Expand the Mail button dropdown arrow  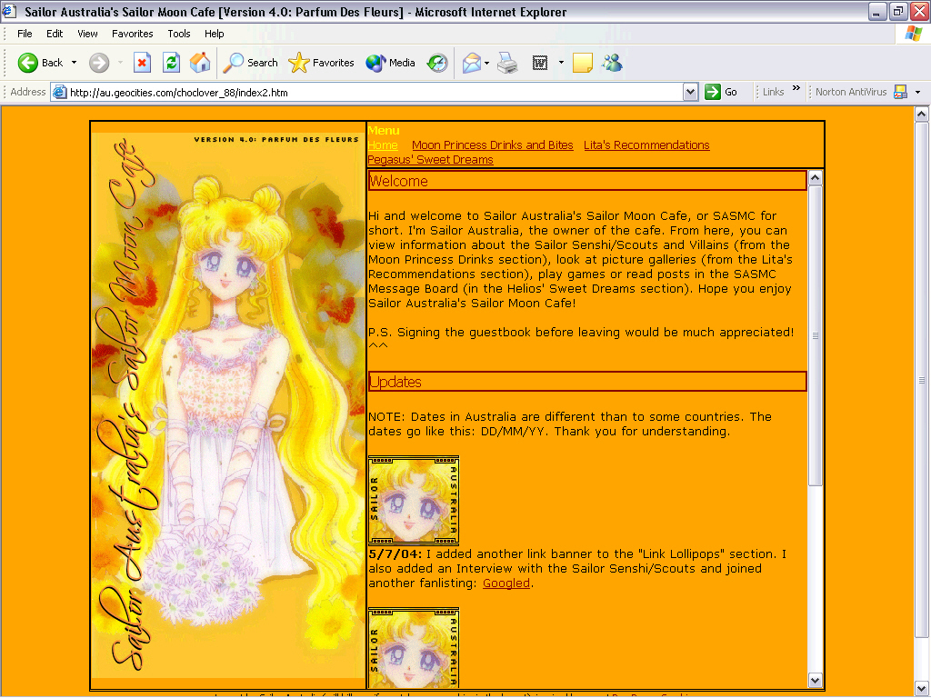coord(487,63)
